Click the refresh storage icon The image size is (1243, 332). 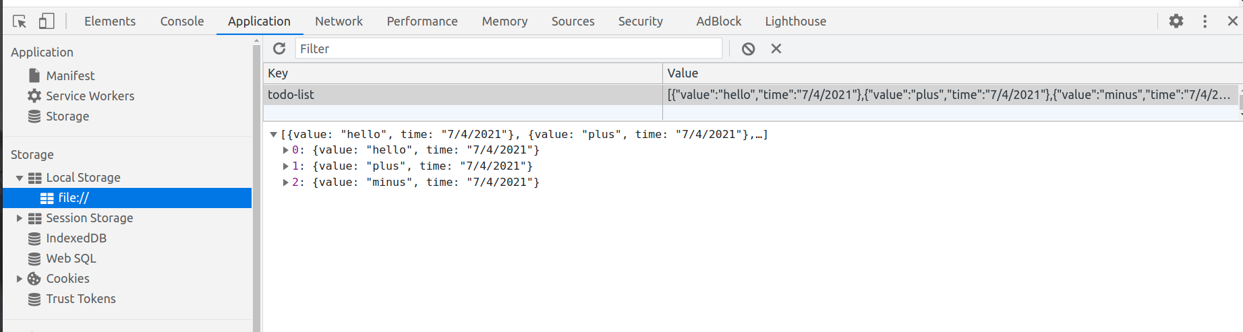(279, 48)
